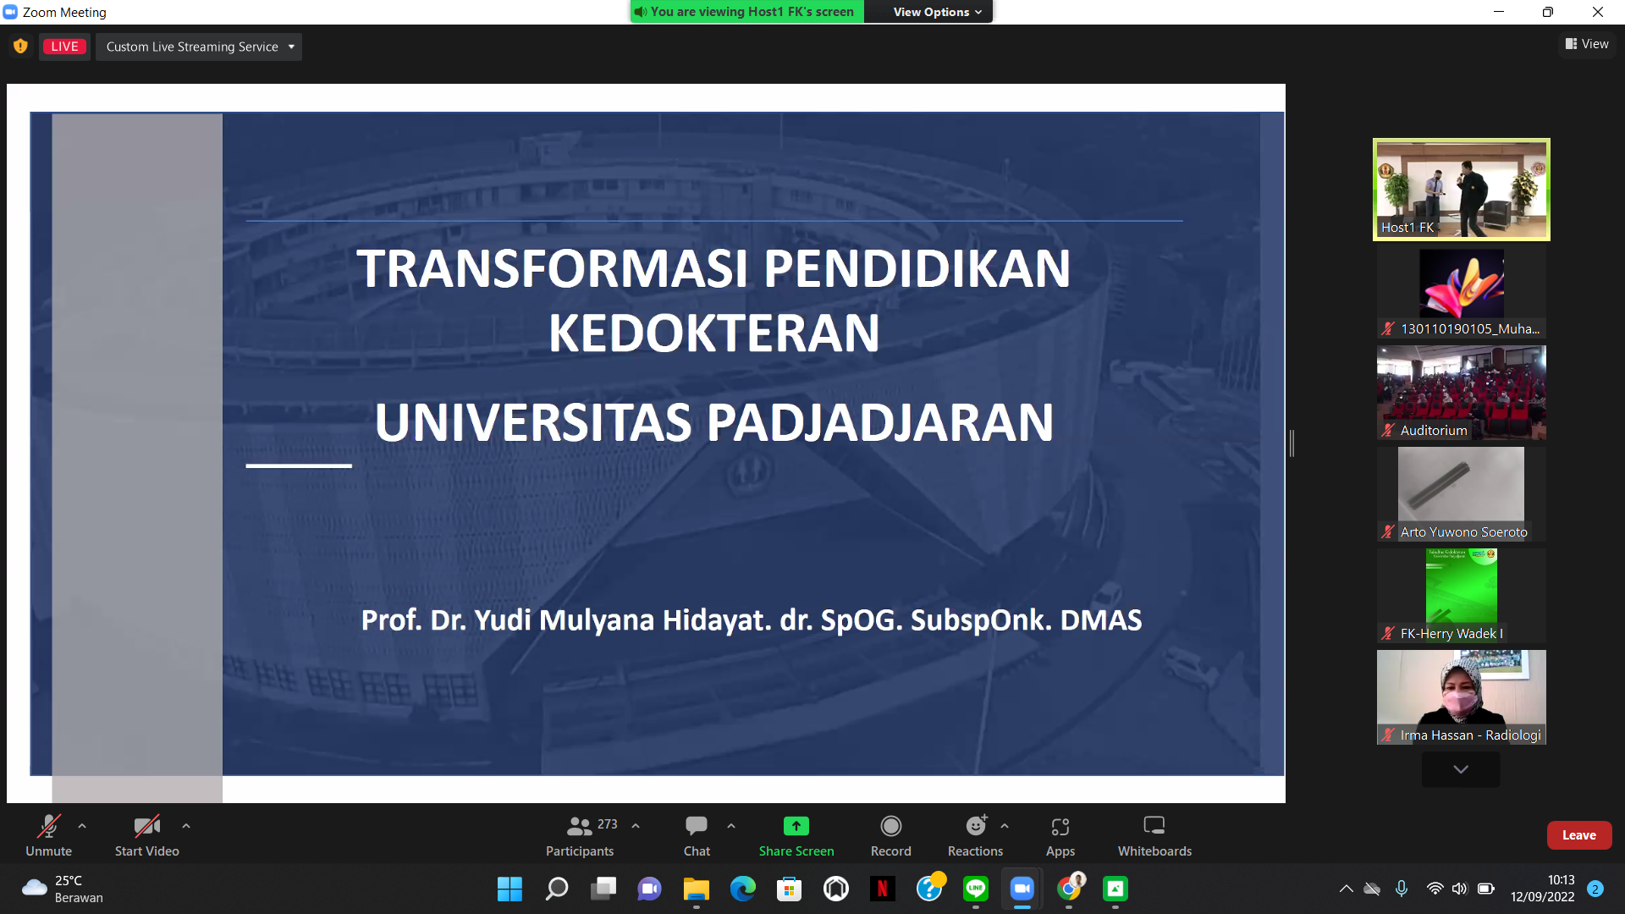Screen dimensions: 1625x914
Task: Open the Participants panel
Action: pos(581,835)
